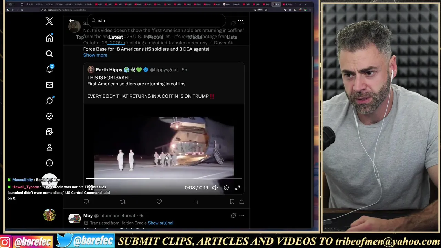Open Verified badge icon in sidebar
The height and width of the screenshot is (248, 441).
pos(49,116)
